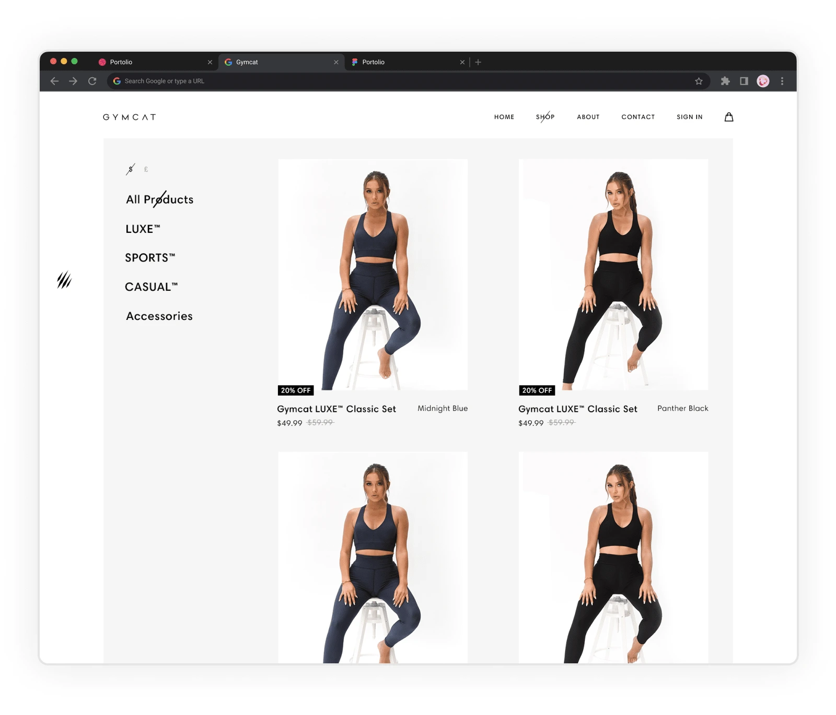Filter by LUXE category

point(143,229)
